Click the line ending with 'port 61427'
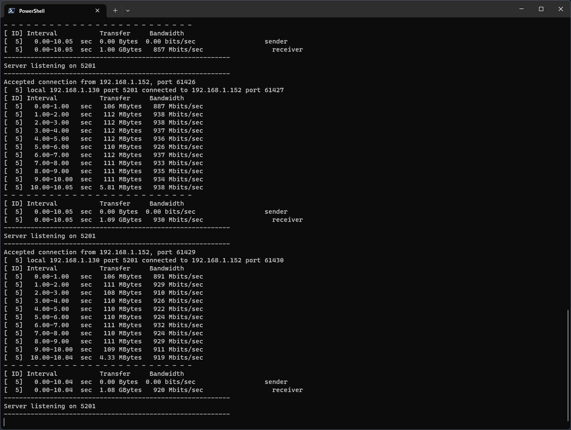This screenshot has width=571, height=430. coord(144,90)
